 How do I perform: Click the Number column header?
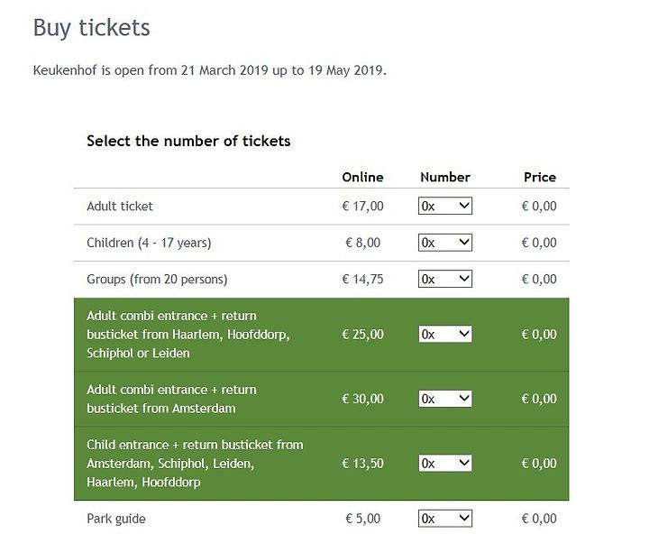click(445, 178)
